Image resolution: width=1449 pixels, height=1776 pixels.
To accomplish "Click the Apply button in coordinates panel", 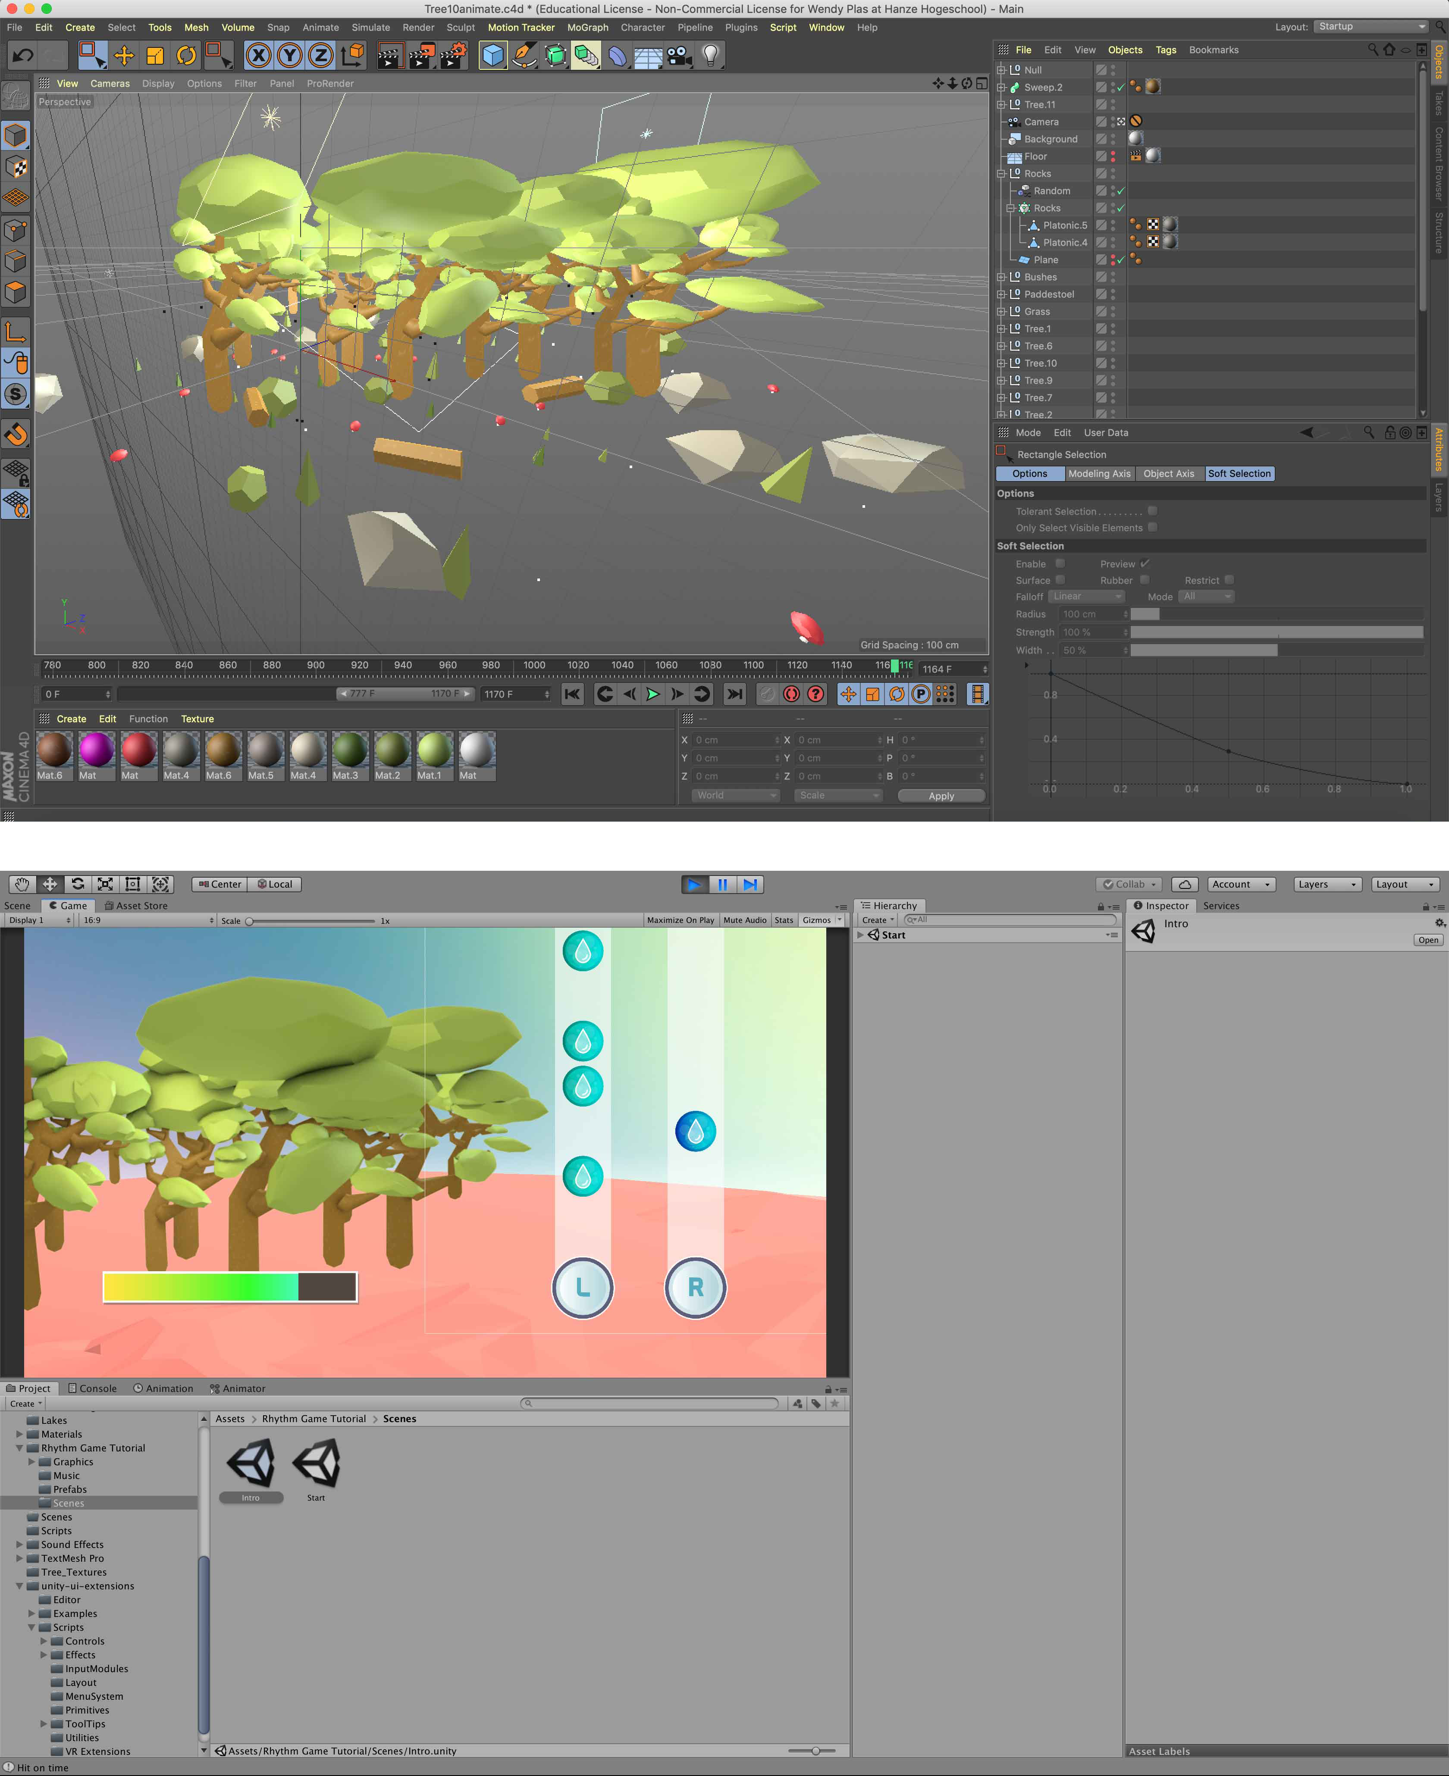I will (941, 796).
